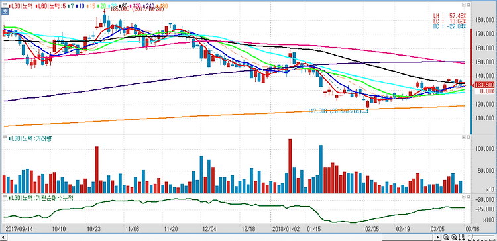Click the 2018/01/02 date axis label
The height and width of the screenshot is (241, 497).
click(286, 228)
